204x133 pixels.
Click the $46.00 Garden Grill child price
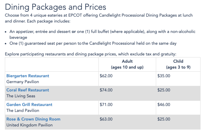click(x=164, y=105)
